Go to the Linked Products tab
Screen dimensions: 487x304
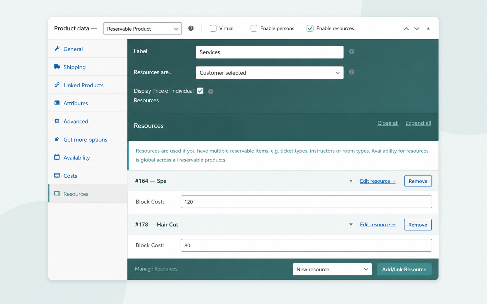point(88,85)
